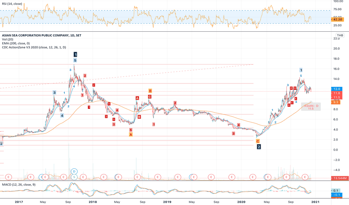Click the 13.544M volume label
349x205 pixels.
click(x=340, y=178)
